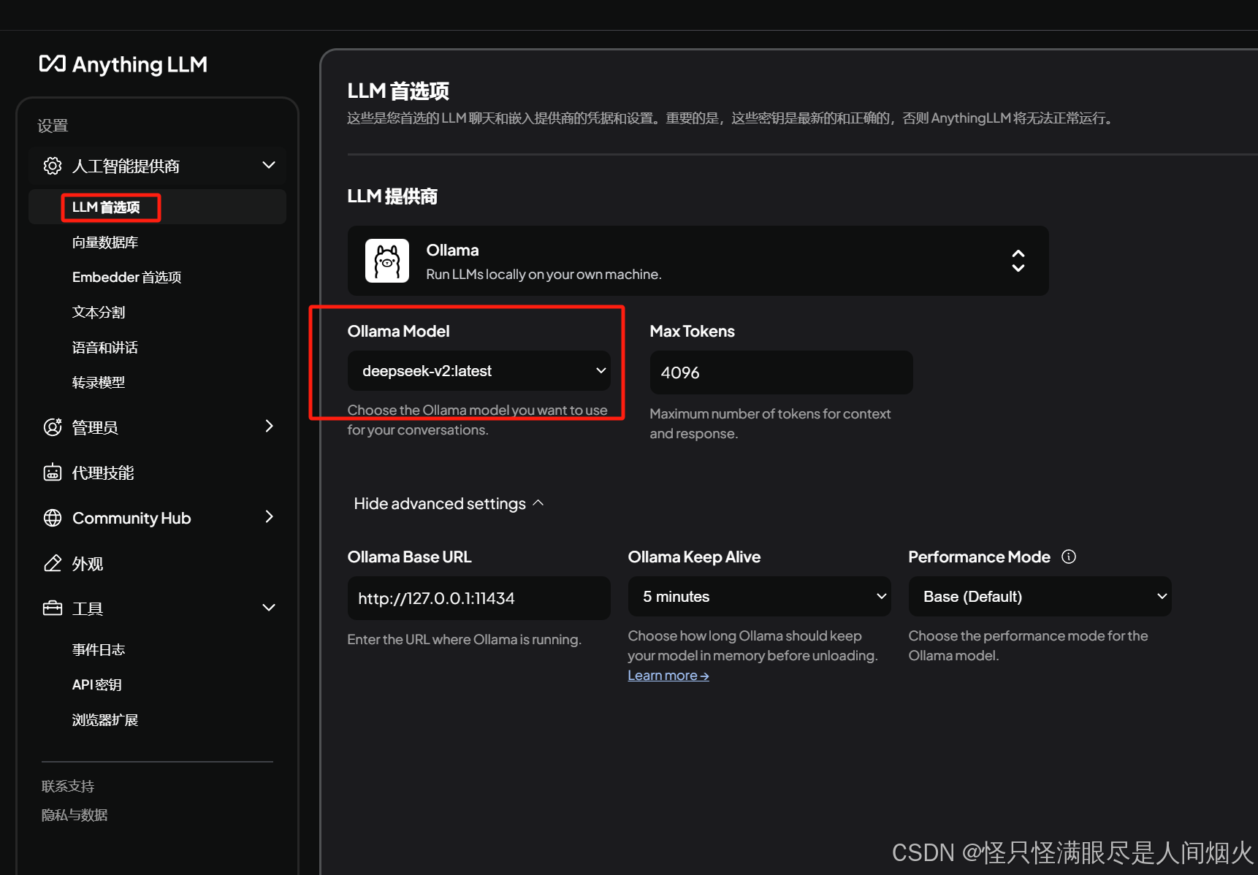Open 事件日志 page
Image resolution: width=1258 pixels, height=875 pixels.
click(x=99, y=650)
